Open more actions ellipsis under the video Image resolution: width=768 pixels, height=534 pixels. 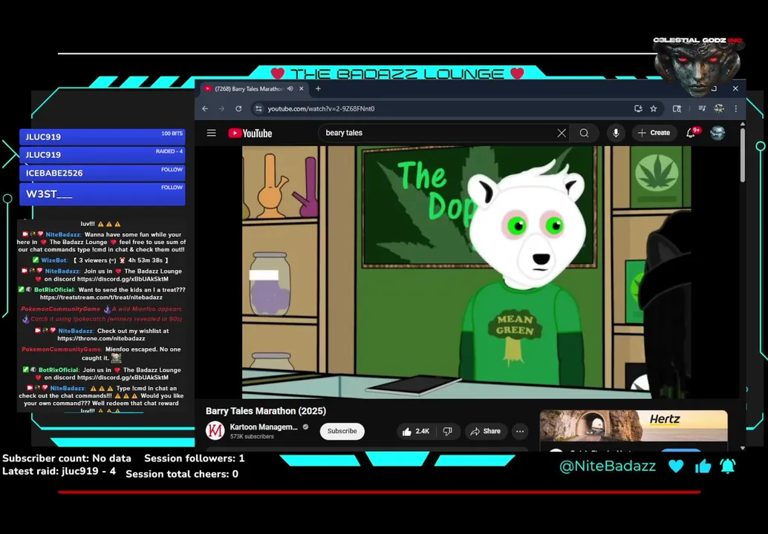(x=520, y=432)
